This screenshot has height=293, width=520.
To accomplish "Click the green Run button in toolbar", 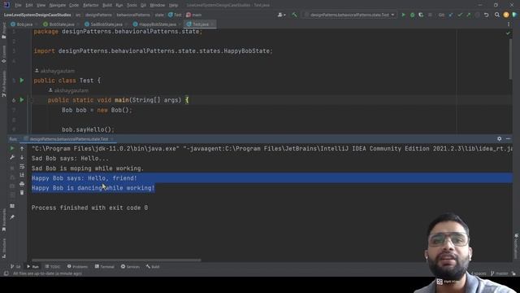I will (x=403, y=15).
